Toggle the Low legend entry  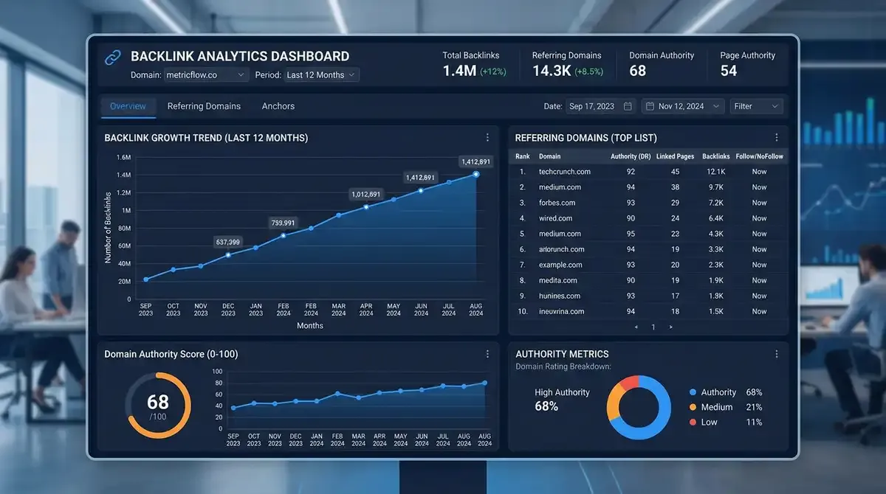pyautogui.click(x=707, y=422)
